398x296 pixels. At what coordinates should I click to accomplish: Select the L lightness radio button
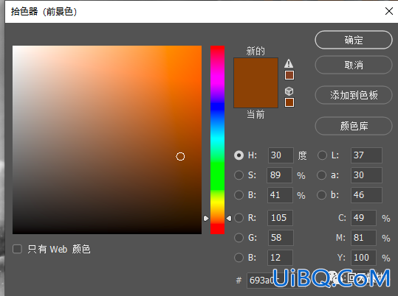[x=322, y=155]
